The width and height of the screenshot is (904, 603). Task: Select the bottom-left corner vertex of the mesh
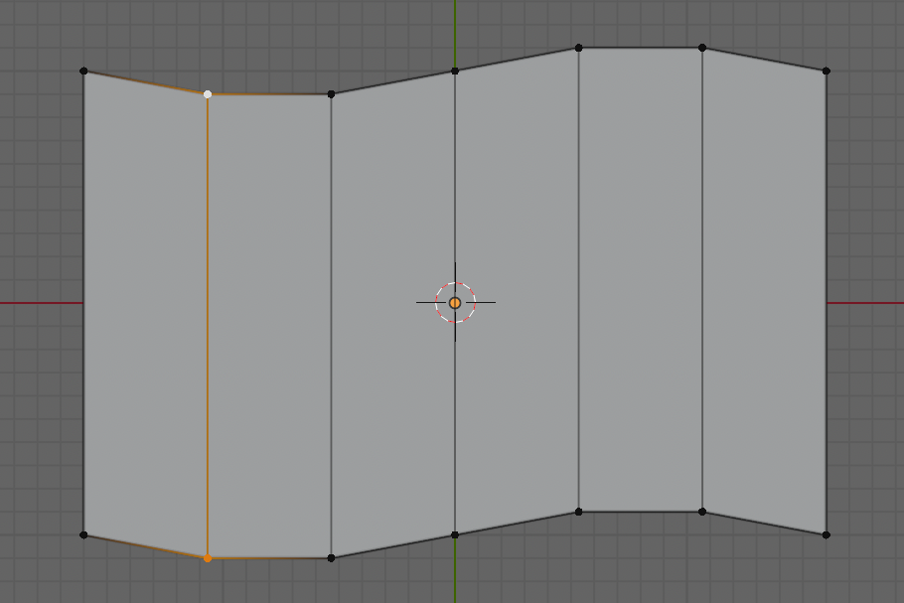(83, 534)
